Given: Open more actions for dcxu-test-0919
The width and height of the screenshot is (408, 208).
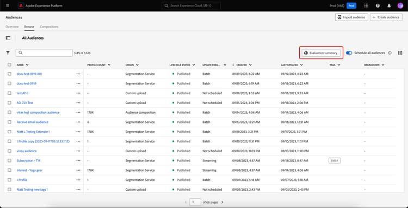Looking at the screenshot, I should tap(78, 83).
